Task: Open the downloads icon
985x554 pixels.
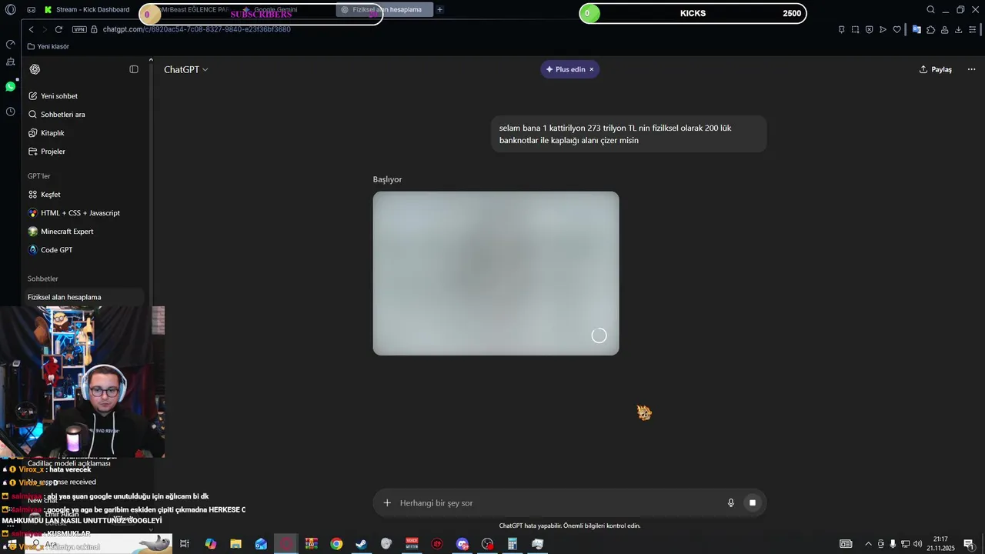Action: (958, 29)
